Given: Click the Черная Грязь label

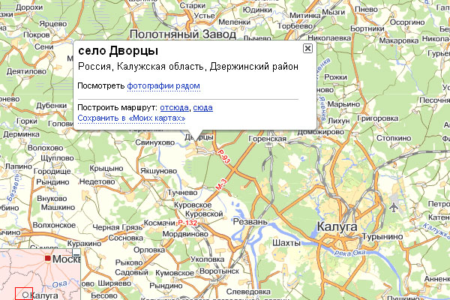Looking at the screenshot, I should pyautogui.click(x=118, y=227).
